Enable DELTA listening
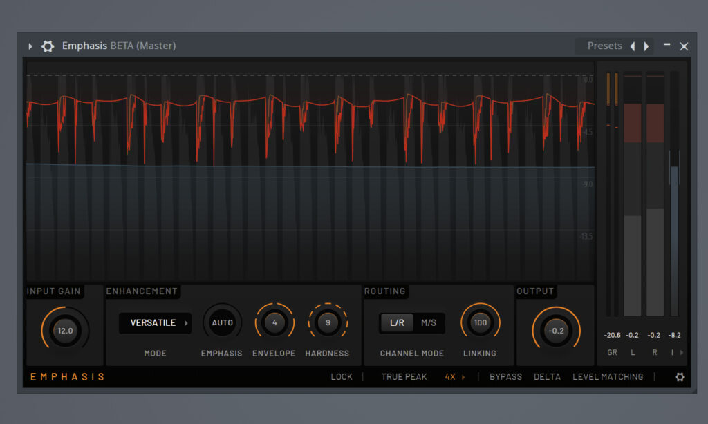Screen dimensions: 708x424 click(547, 376)
